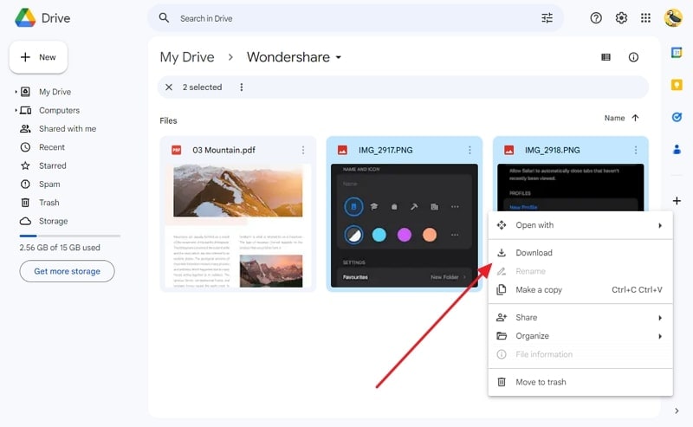Image resolution: width=693 pixels, height=427 pixels.
Task: Open the Wondershare folder dropdown
Action: 339,57
